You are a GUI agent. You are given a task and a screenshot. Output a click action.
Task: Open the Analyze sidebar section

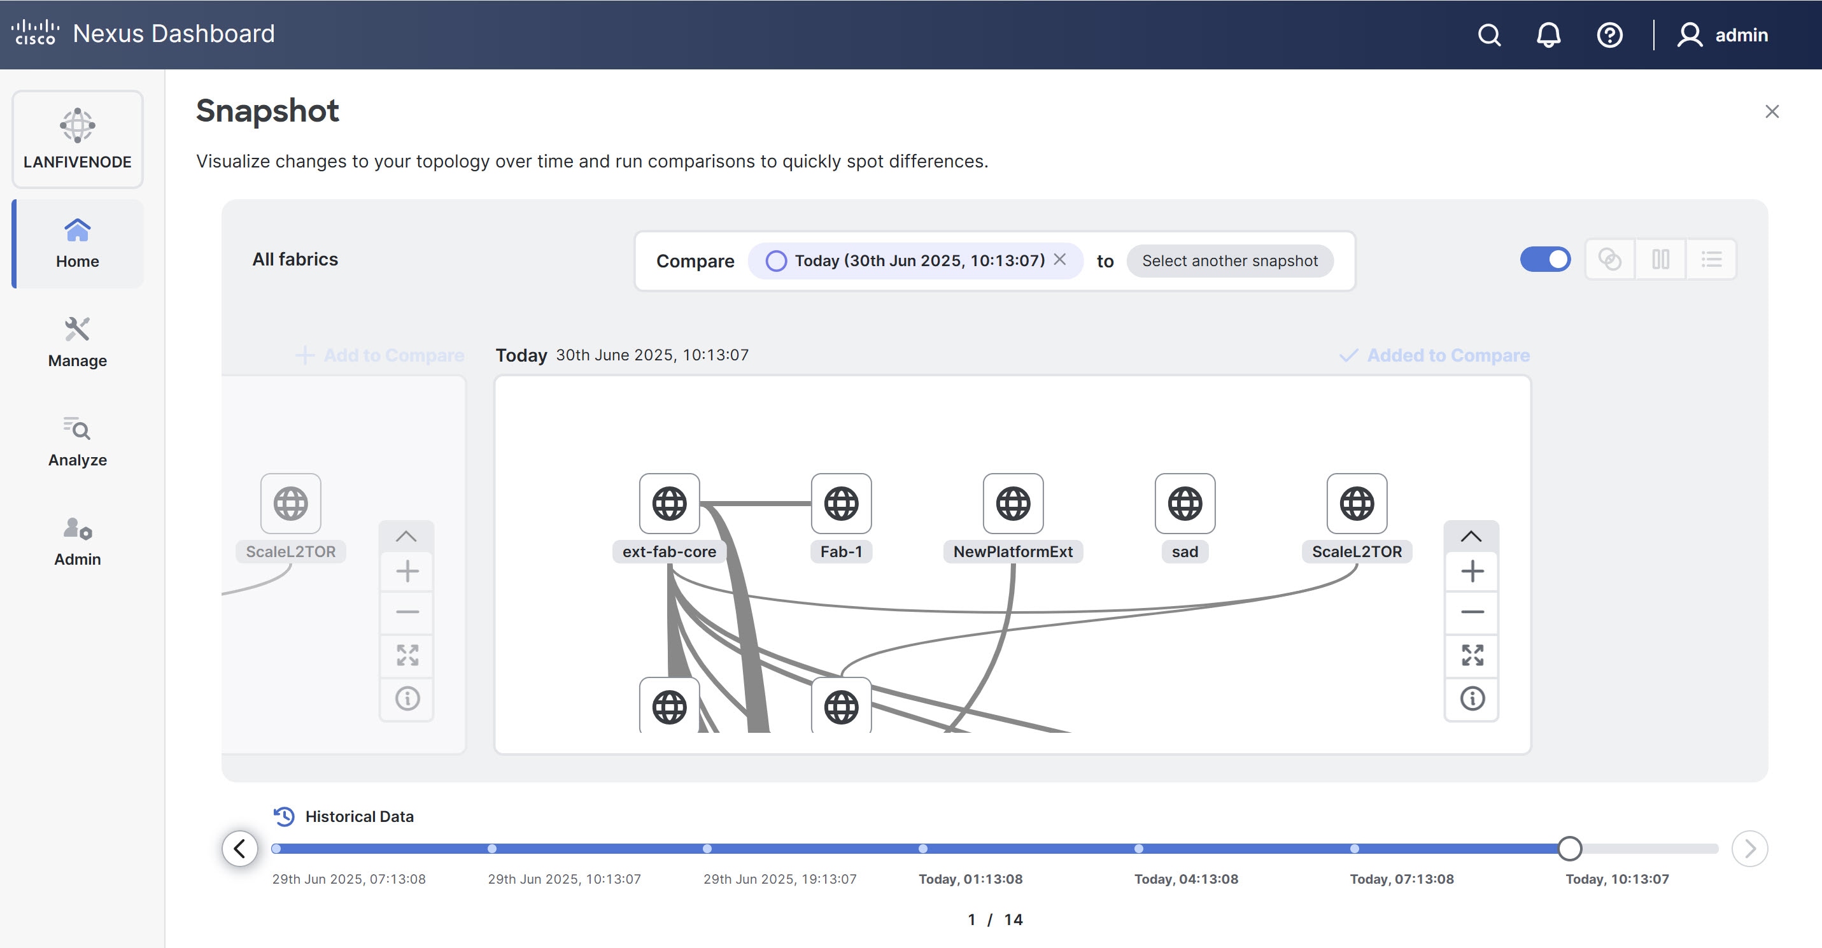(x=78, y=442)
